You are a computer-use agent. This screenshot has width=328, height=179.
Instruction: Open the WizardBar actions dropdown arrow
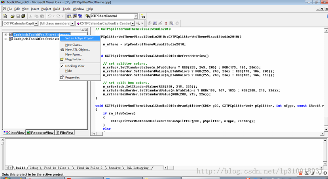tap(142, 23)
